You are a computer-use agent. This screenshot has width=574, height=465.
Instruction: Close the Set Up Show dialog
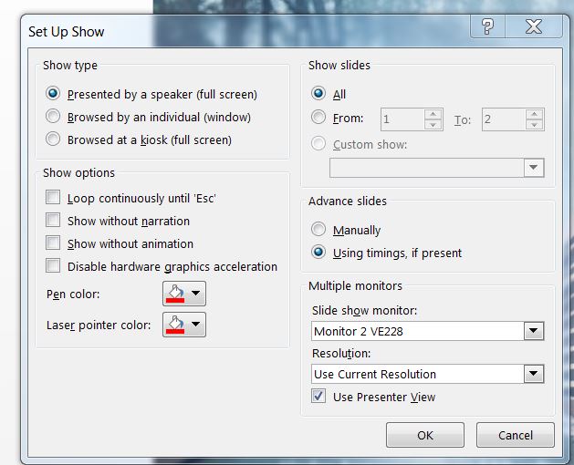534,26
